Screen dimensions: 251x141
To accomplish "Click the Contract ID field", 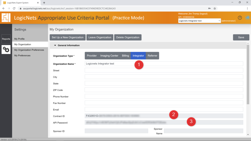I will point(164,116).
